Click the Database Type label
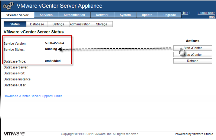This screenshot has width=216, height=140. click(x=15, y=61)
